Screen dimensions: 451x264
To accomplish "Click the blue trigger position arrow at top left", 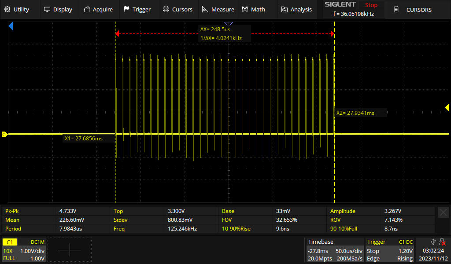I will pos(11,26).
